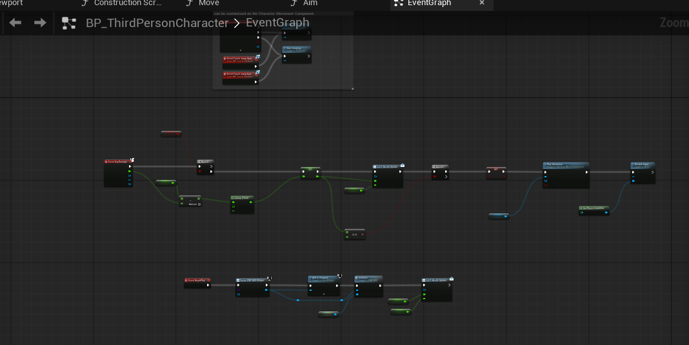Click the back navigation arrow
The width and height of the screenshot is (689, 345).
tap(15, 23)
